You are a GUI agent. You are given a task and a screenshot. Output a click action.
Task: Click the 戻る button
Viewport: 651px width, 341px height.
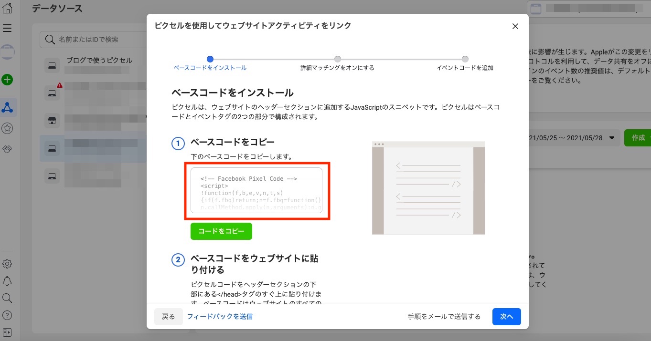(x=169, y=317)
